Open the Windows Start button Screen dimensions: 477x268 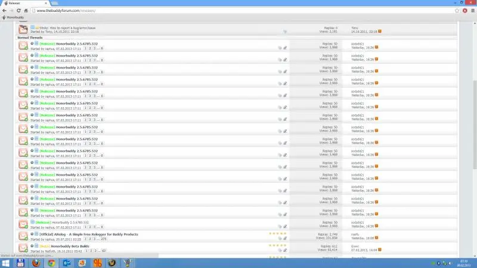(5, 263)
